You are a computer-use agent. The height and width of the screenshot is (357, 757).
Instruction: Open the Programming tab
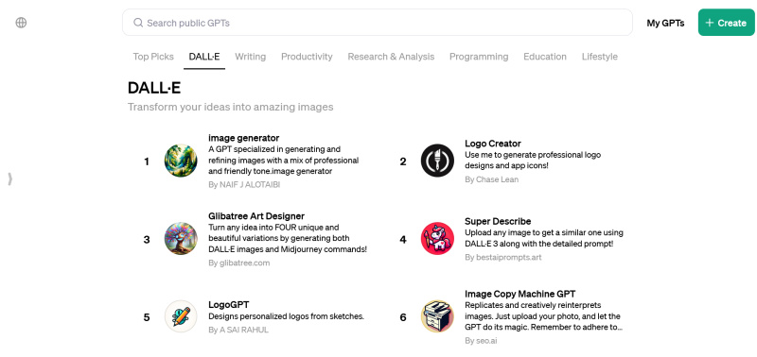(x=479, y=57)
